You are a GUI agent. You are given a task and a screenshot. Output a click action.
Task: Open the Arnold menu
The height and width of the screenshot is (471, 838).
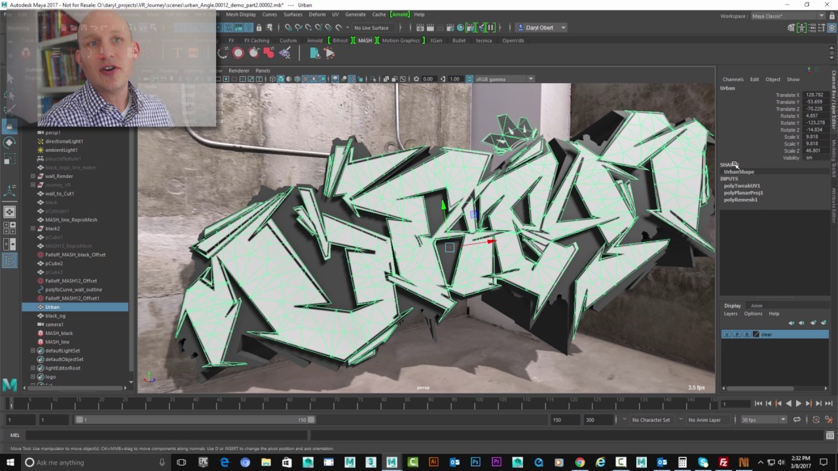[x=399, y=14]
